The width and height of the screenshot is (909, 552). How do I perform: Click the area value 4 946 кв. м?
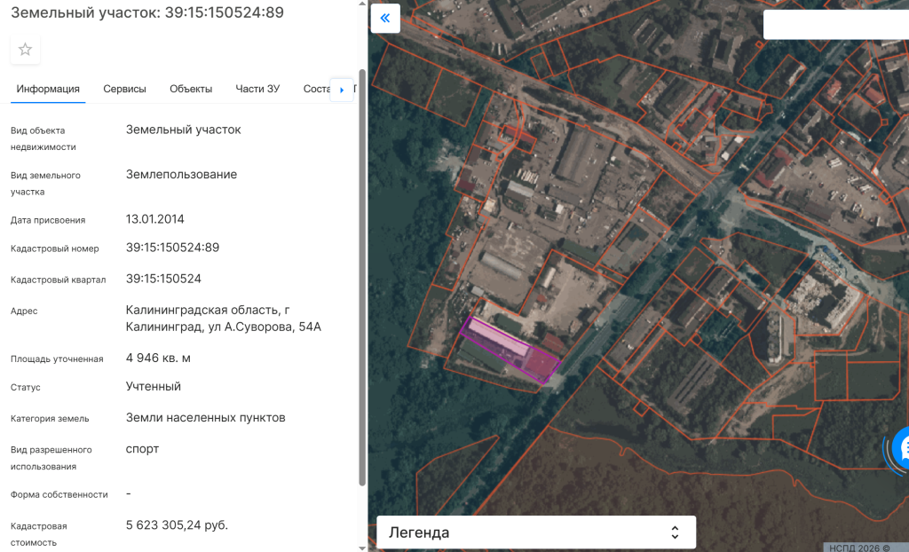(158, 359)
